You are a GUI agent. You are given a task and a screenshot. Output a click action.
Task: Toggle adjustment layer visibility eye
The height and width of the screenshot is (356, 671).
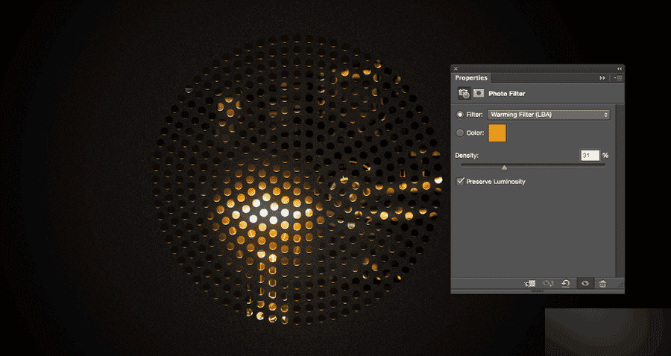click(x=585, y=284)
